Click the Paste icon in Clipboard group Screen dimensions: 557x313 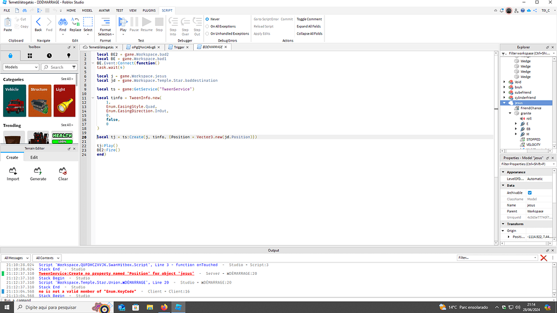point(8,23)
